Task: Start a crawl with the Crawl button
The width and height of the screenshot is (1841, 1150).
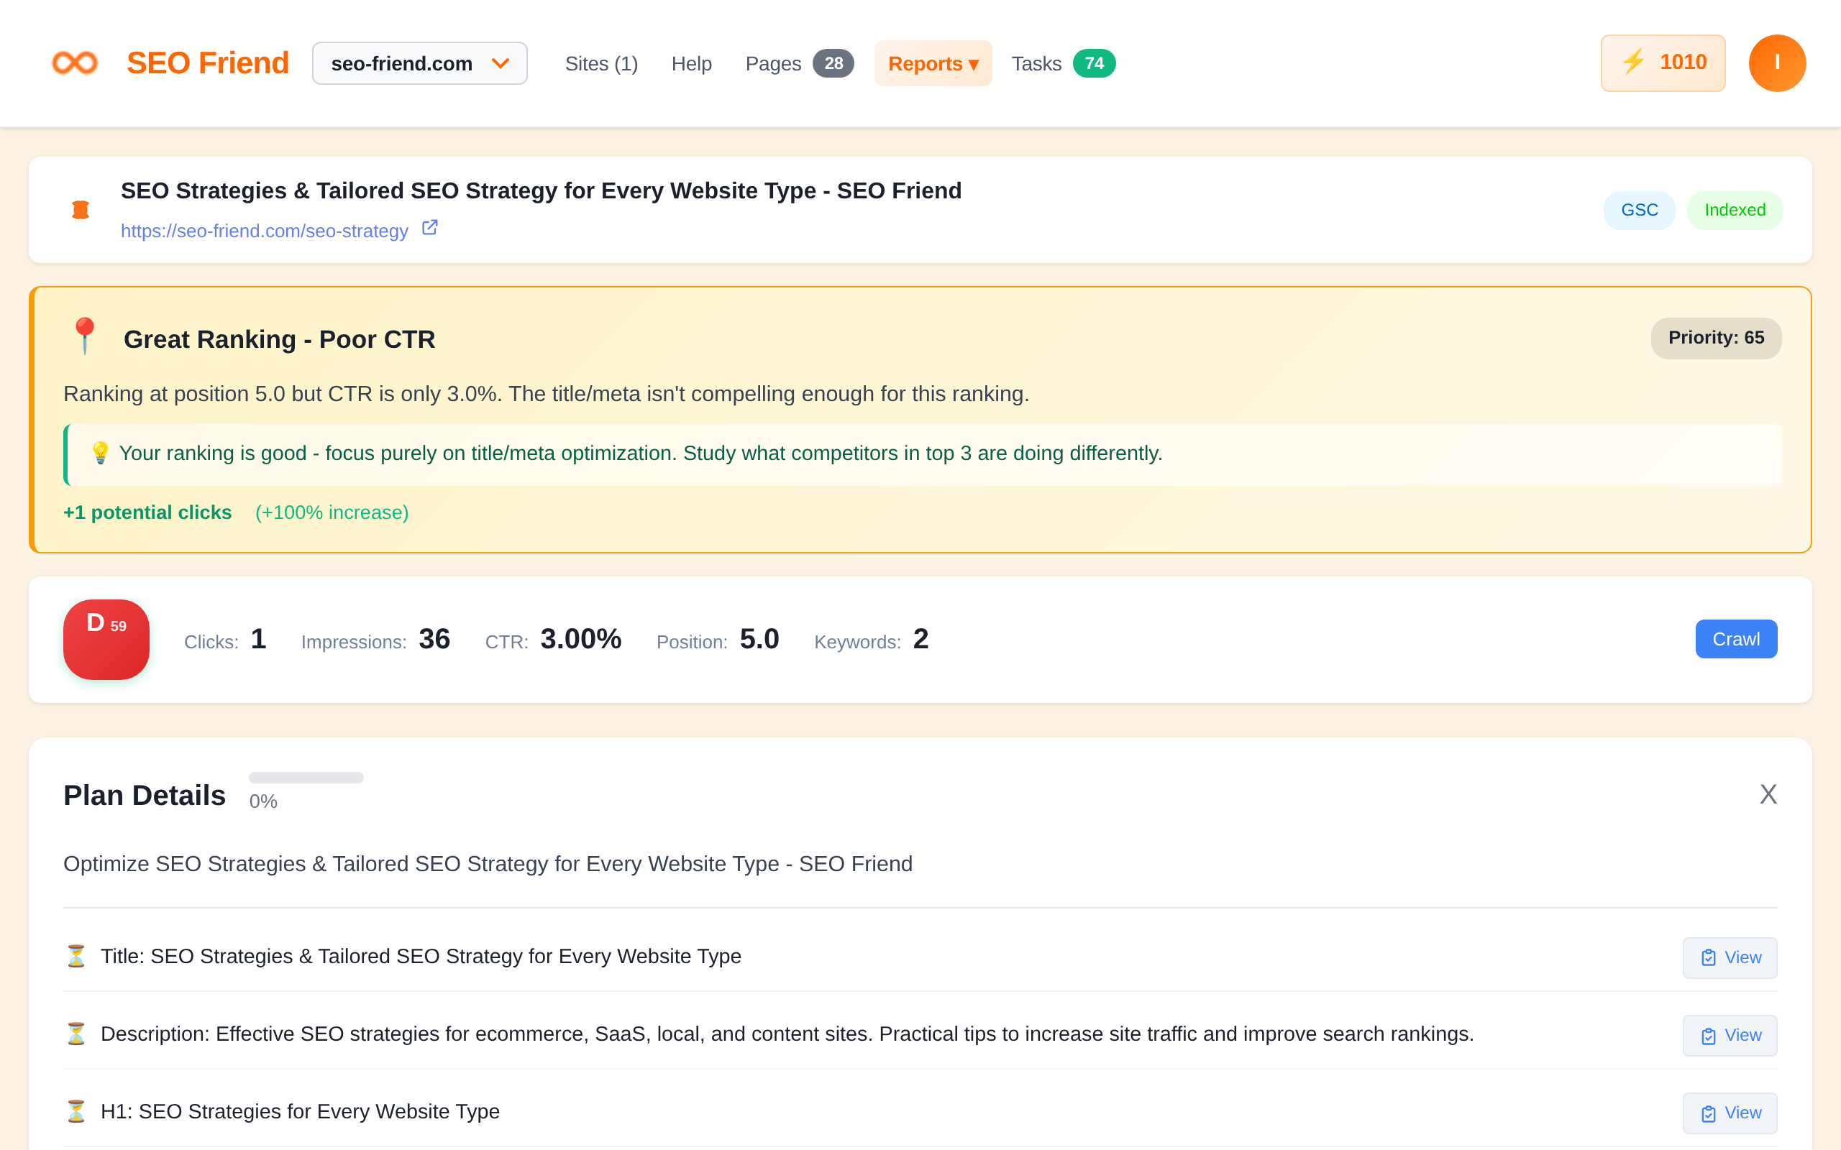Action: (x=1736, y=639)
